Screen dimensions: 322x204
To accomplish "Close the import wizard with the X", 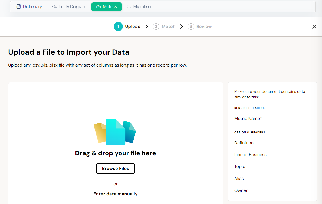I will coord(314,27).
